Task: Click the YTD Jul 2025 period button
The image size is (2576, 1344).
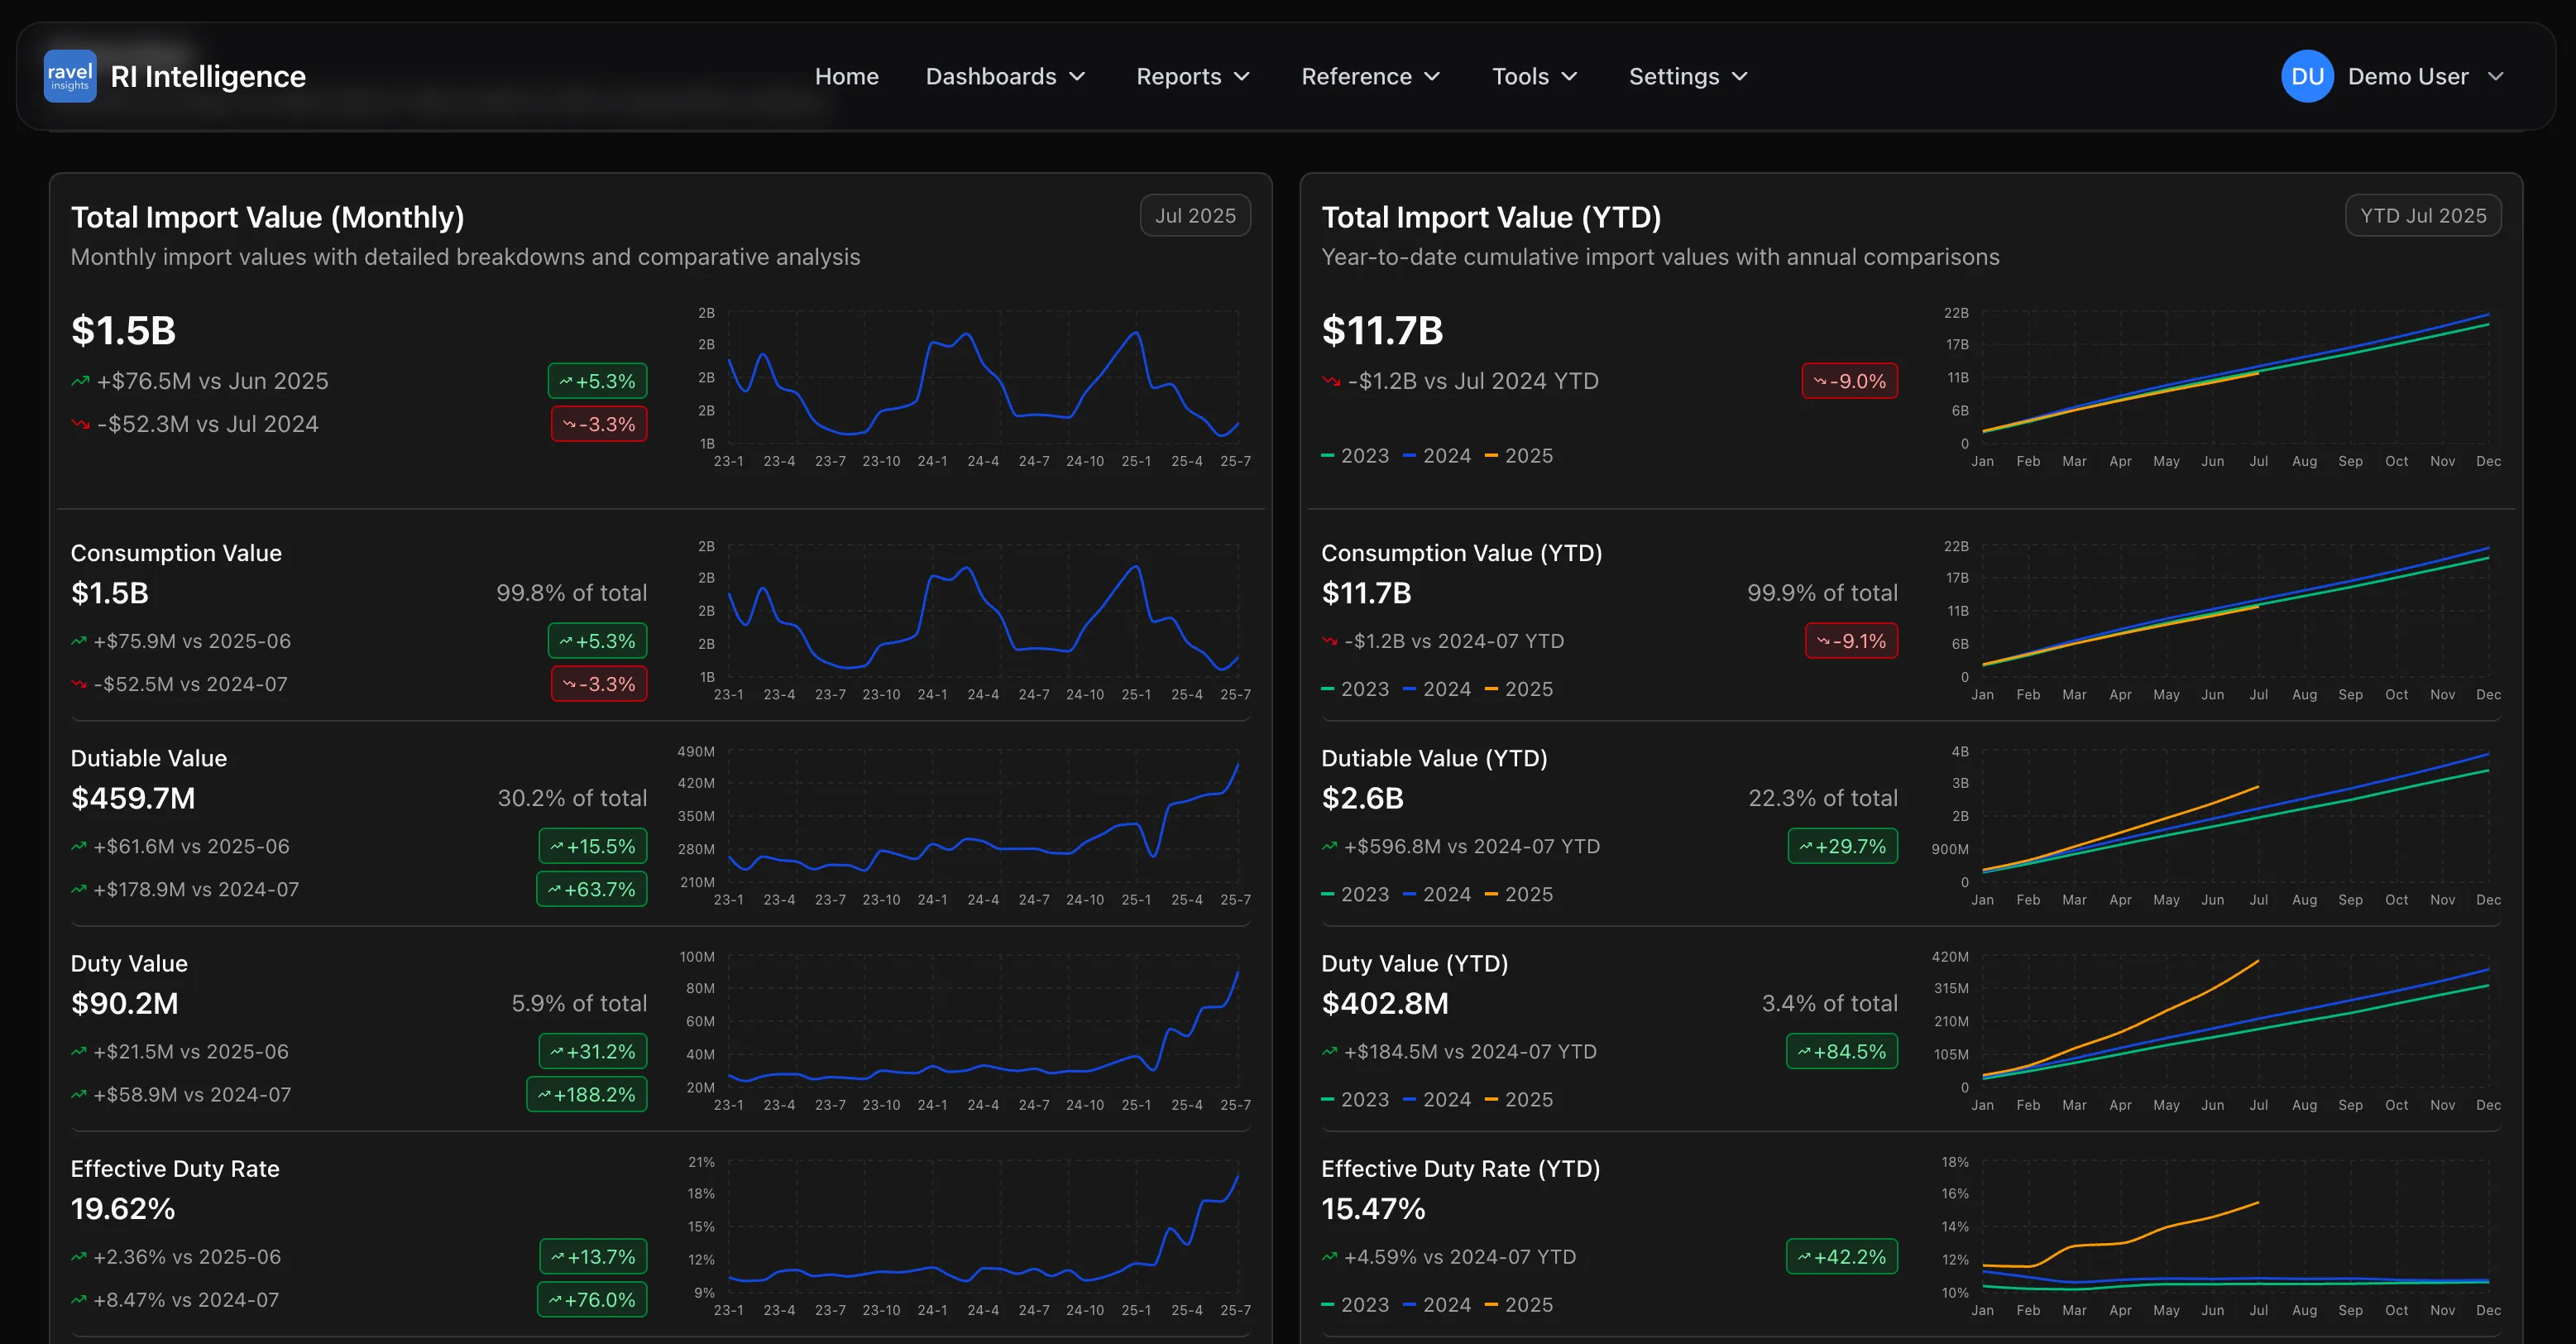Action: (2422, 216)
